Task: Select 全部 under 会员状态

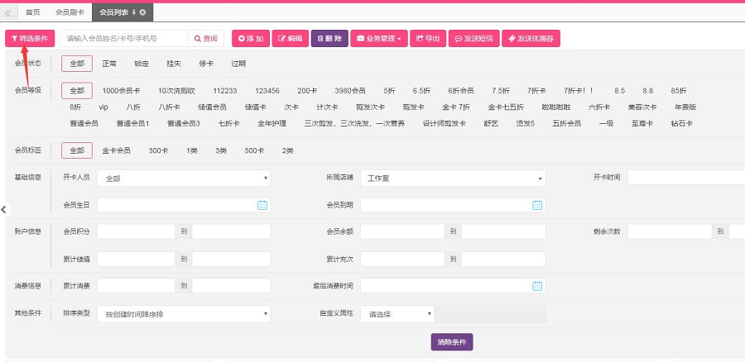Action: (x=77, y=64)
